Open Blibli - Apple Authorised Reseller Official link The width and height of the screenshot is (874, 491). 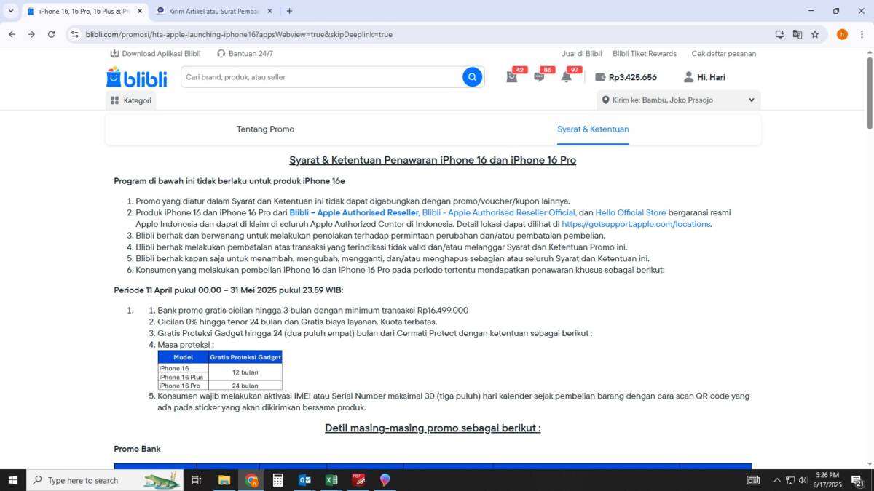point(499,212)
